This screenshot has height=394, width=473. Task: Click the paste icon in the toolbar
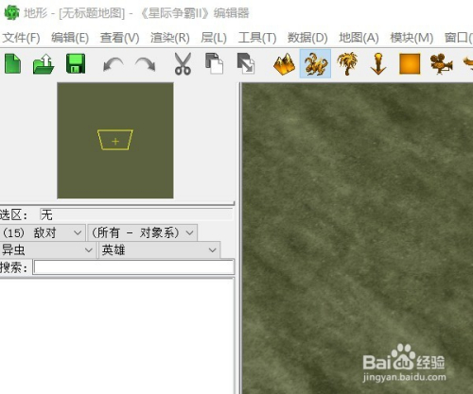pos(246,63)
